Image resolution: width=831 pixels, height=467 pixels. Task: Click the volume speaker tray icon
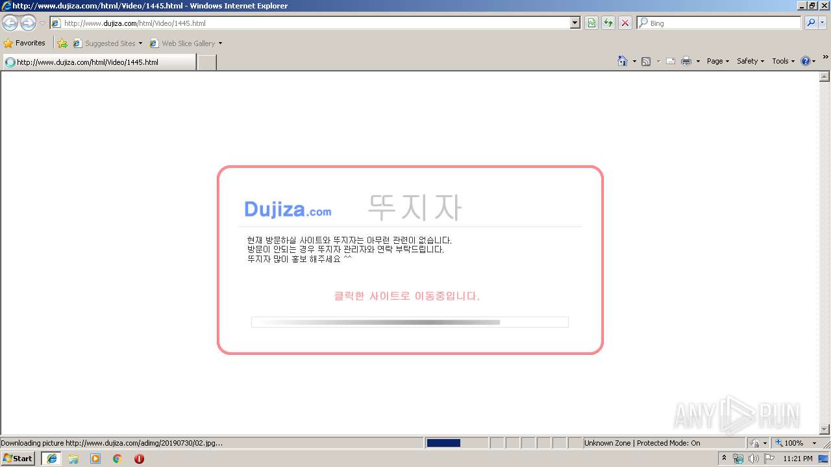tap(753, 459)
